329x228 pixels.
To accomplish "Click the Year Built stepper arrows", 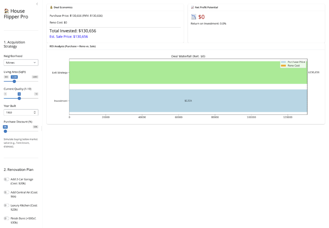I will 35,113.
